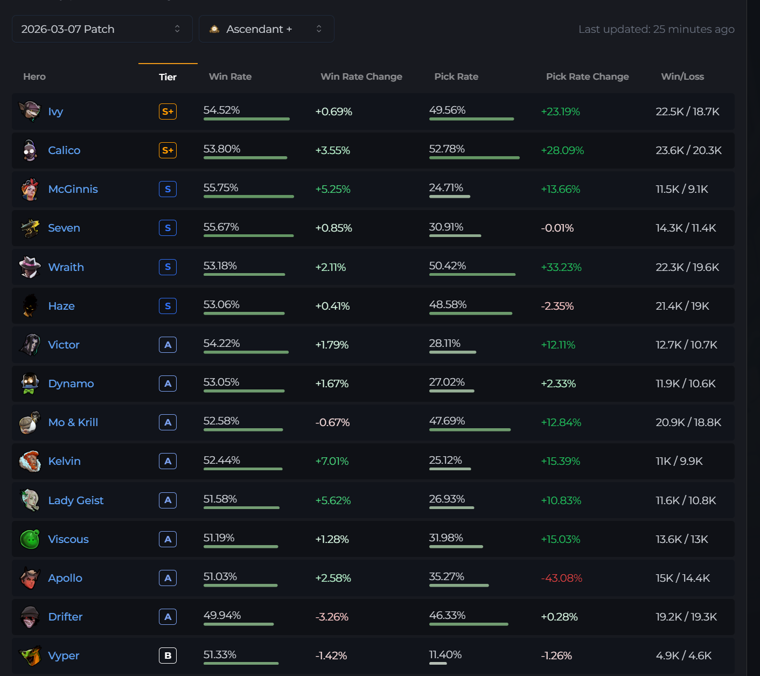
Task: Open the Vyper hero link
Action: (x=64, y=656)
